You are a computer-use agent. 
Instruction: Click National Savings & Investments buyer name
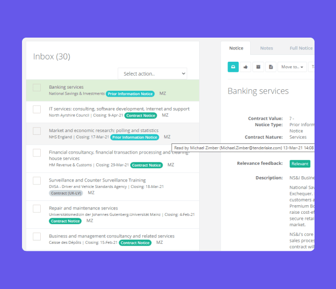[x=77, y=93]
